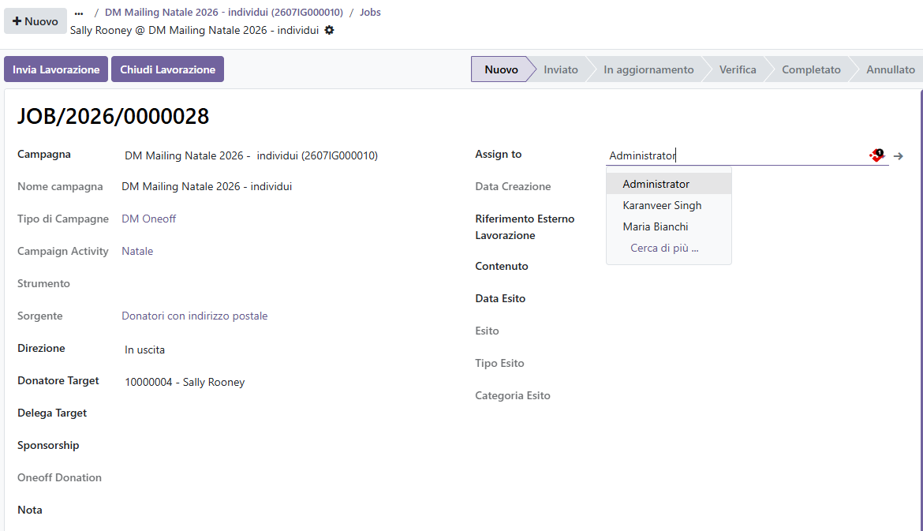Click the Campagna field value
Image resolution: width=923 pixels, height=531 pixels.
252,155
